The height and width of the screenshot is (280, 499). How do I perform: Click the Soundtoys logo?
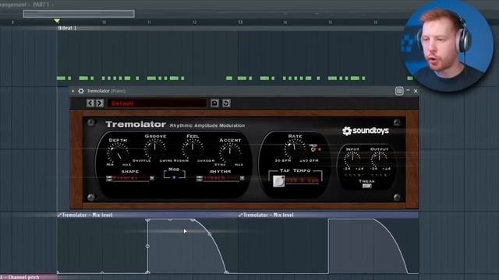point(366,131)
